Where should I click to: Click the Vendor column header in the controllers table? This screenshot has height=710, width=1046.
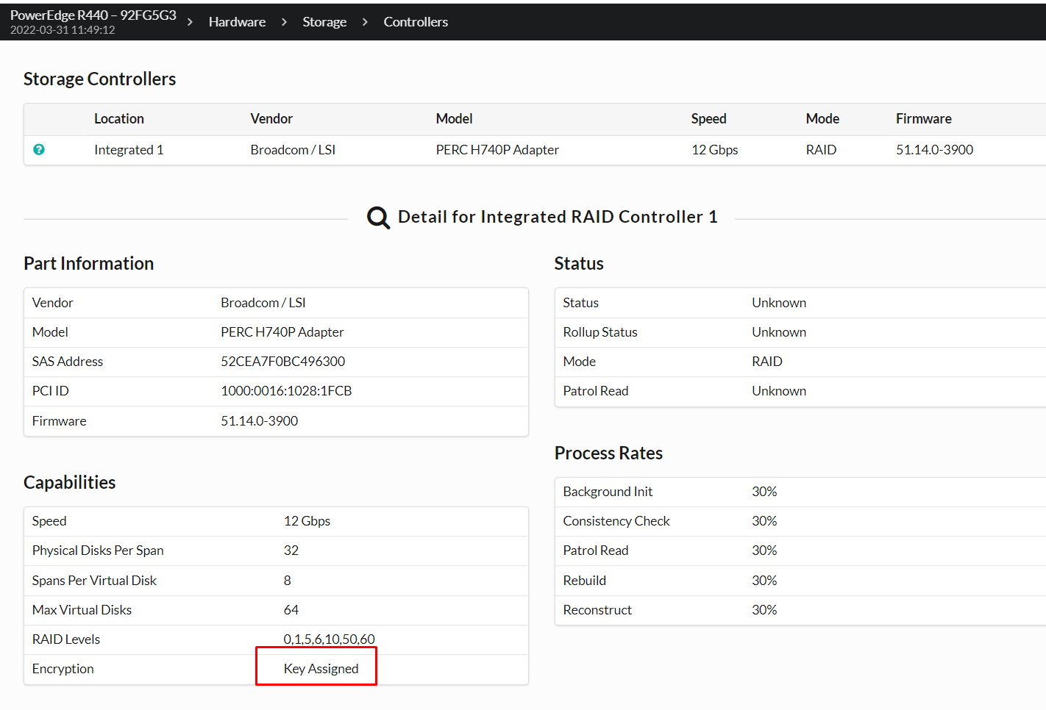pos(271,119)
